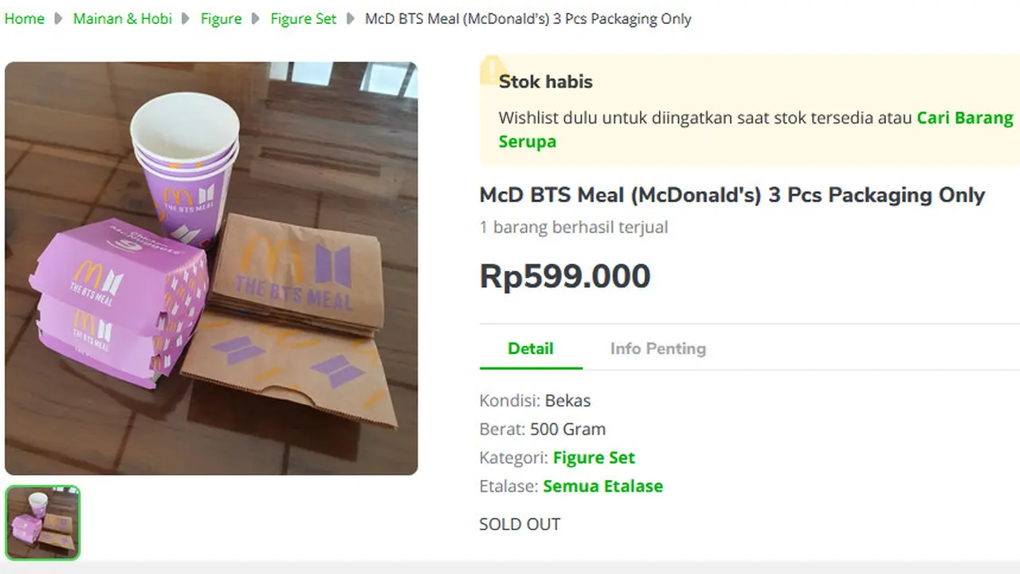
Task: Select the product image thumbnail preview
Action: click(x=43, y=522)
